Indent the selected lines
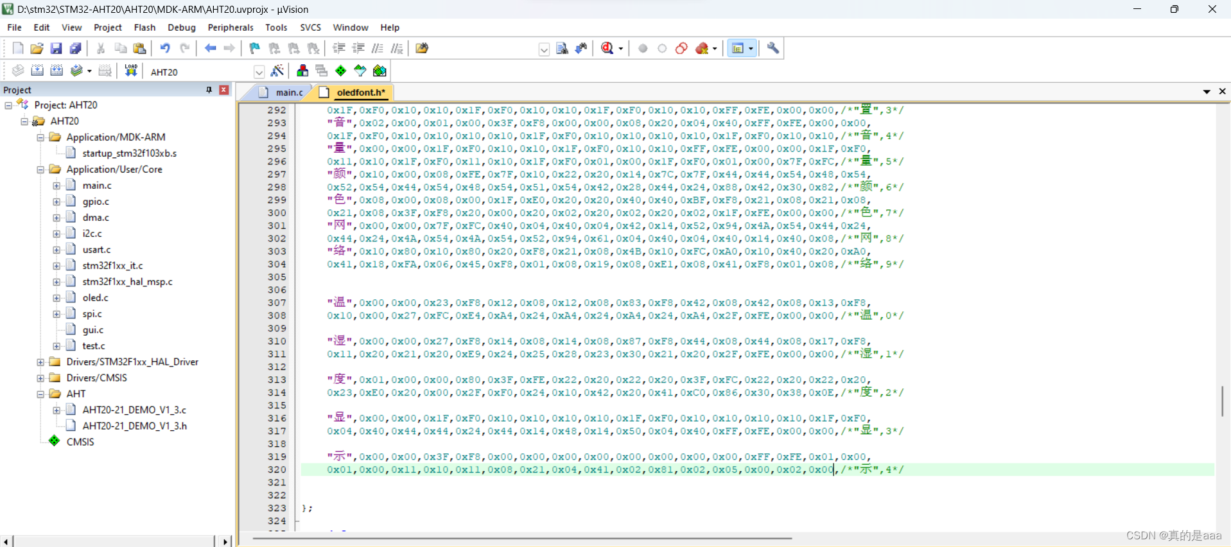Screen dimensions: 1231x547 339,48
